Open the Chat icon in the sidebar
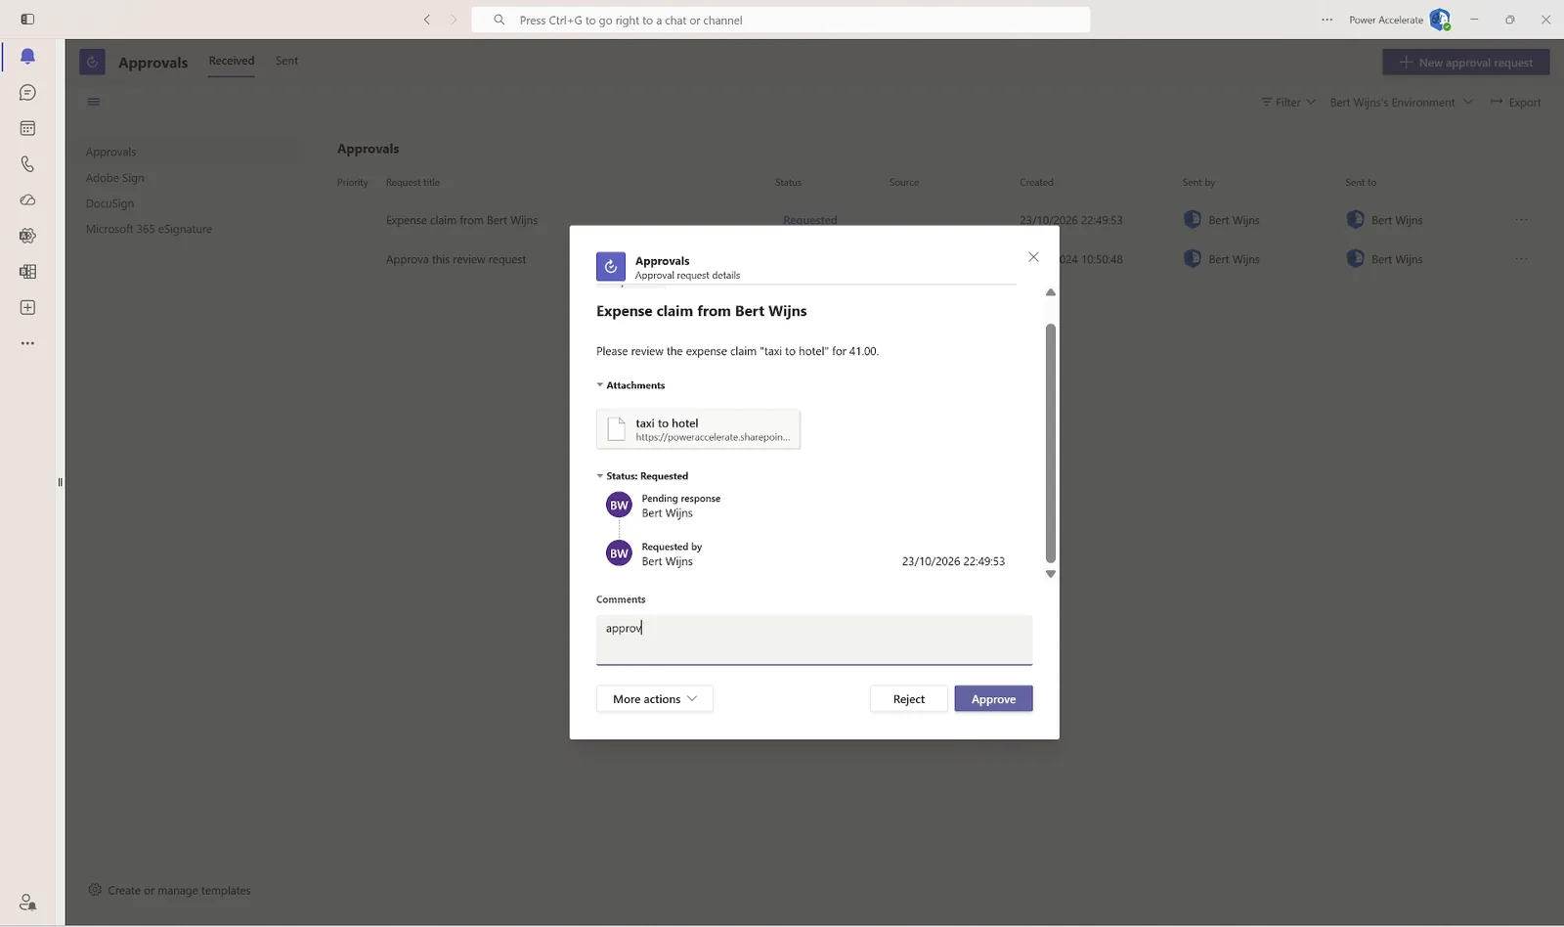The image size is (1564, 927). (27, 93)
